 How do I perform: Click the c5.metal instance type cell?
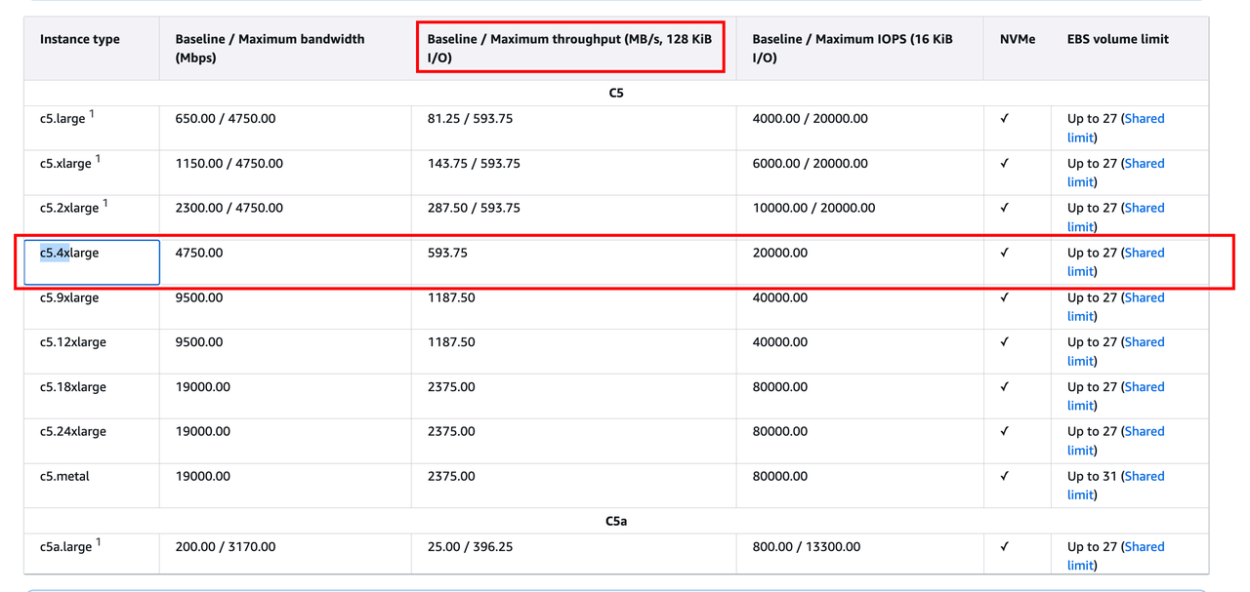click(x=92, y=486)
